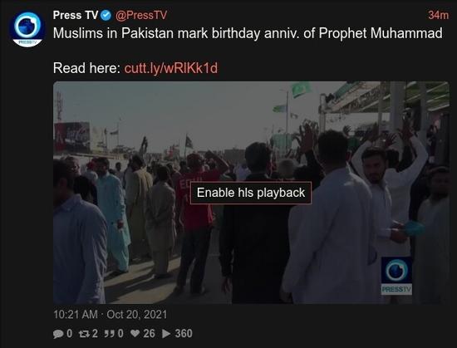Open the Press TV profile avatar

coord(27,29)
